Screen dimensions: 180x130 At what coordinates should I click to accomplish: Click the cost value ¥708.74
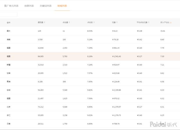coord(116,124)
